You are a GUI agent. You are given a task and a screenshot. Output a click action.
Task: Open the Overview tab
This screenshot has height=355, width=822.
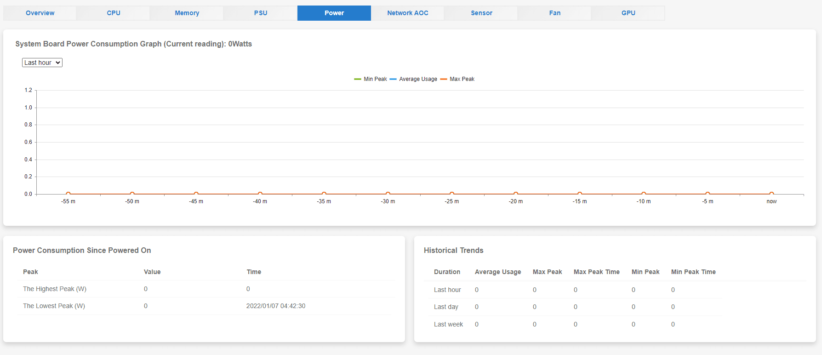point(40,13)
